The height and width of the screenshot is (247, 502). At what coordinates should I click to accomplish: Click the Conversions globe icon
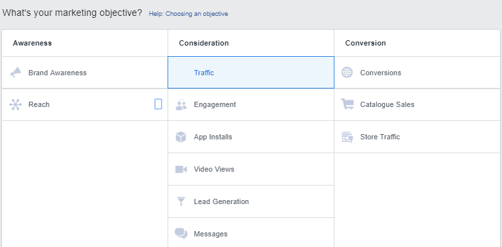(x=347, y=73)
